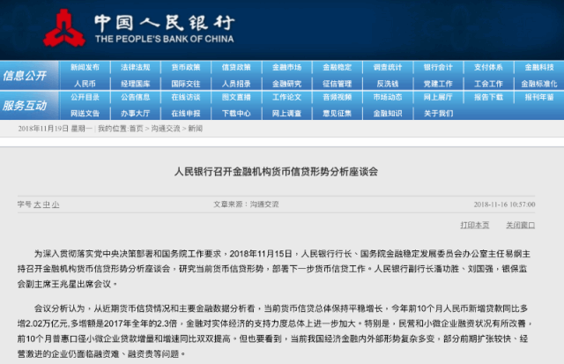Go to 首页 in the breadcrumb
Image resolution: width=564 pixels, height=364 pixels.
pos(136,129)
